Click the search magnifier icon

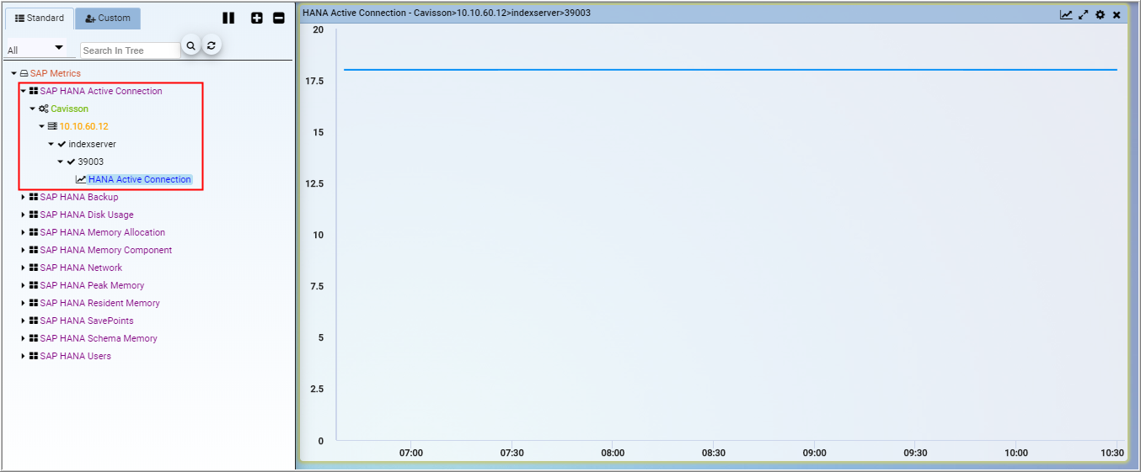tap(191, 46)
